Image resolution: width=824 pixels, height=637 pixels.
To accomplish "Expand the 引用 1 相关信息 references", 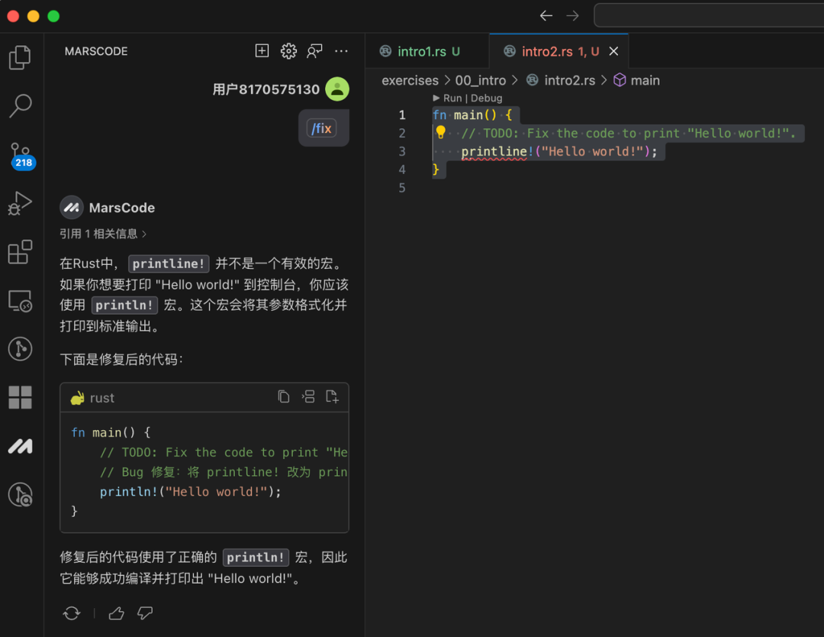I will pyautogui.click(x=103, y=234).
